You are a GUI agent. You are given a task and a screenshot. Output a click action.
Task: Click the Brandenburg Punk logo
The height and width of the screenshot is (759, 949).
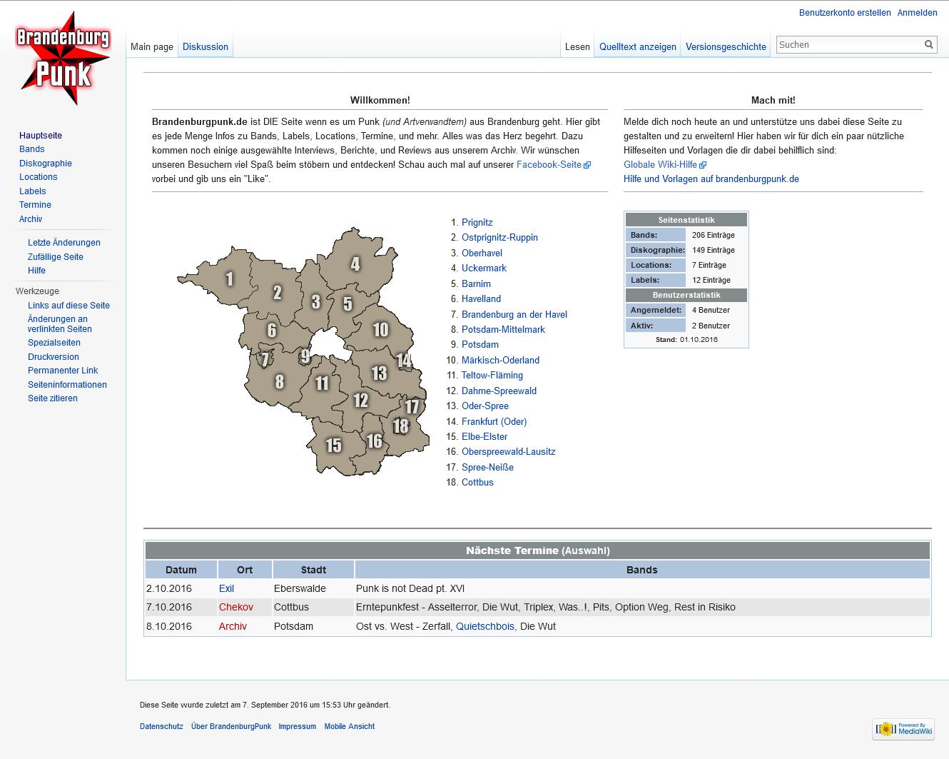pos(63,59)
